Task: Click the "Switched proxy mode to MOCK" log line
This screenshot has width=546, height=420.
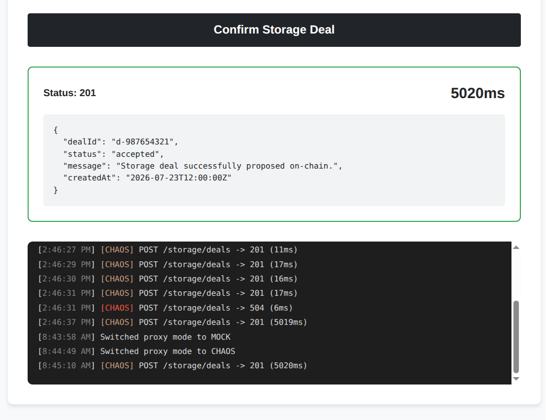Action: click(134, 337)
